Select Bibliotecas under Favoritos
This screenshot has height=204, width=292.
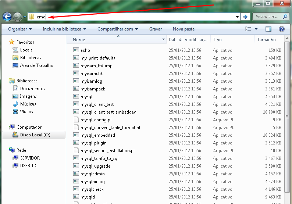[31, 58]
